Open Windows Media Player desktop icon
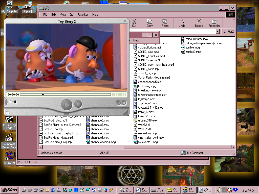This screenshot has height=194, width=259. click(x=9, y=141)
